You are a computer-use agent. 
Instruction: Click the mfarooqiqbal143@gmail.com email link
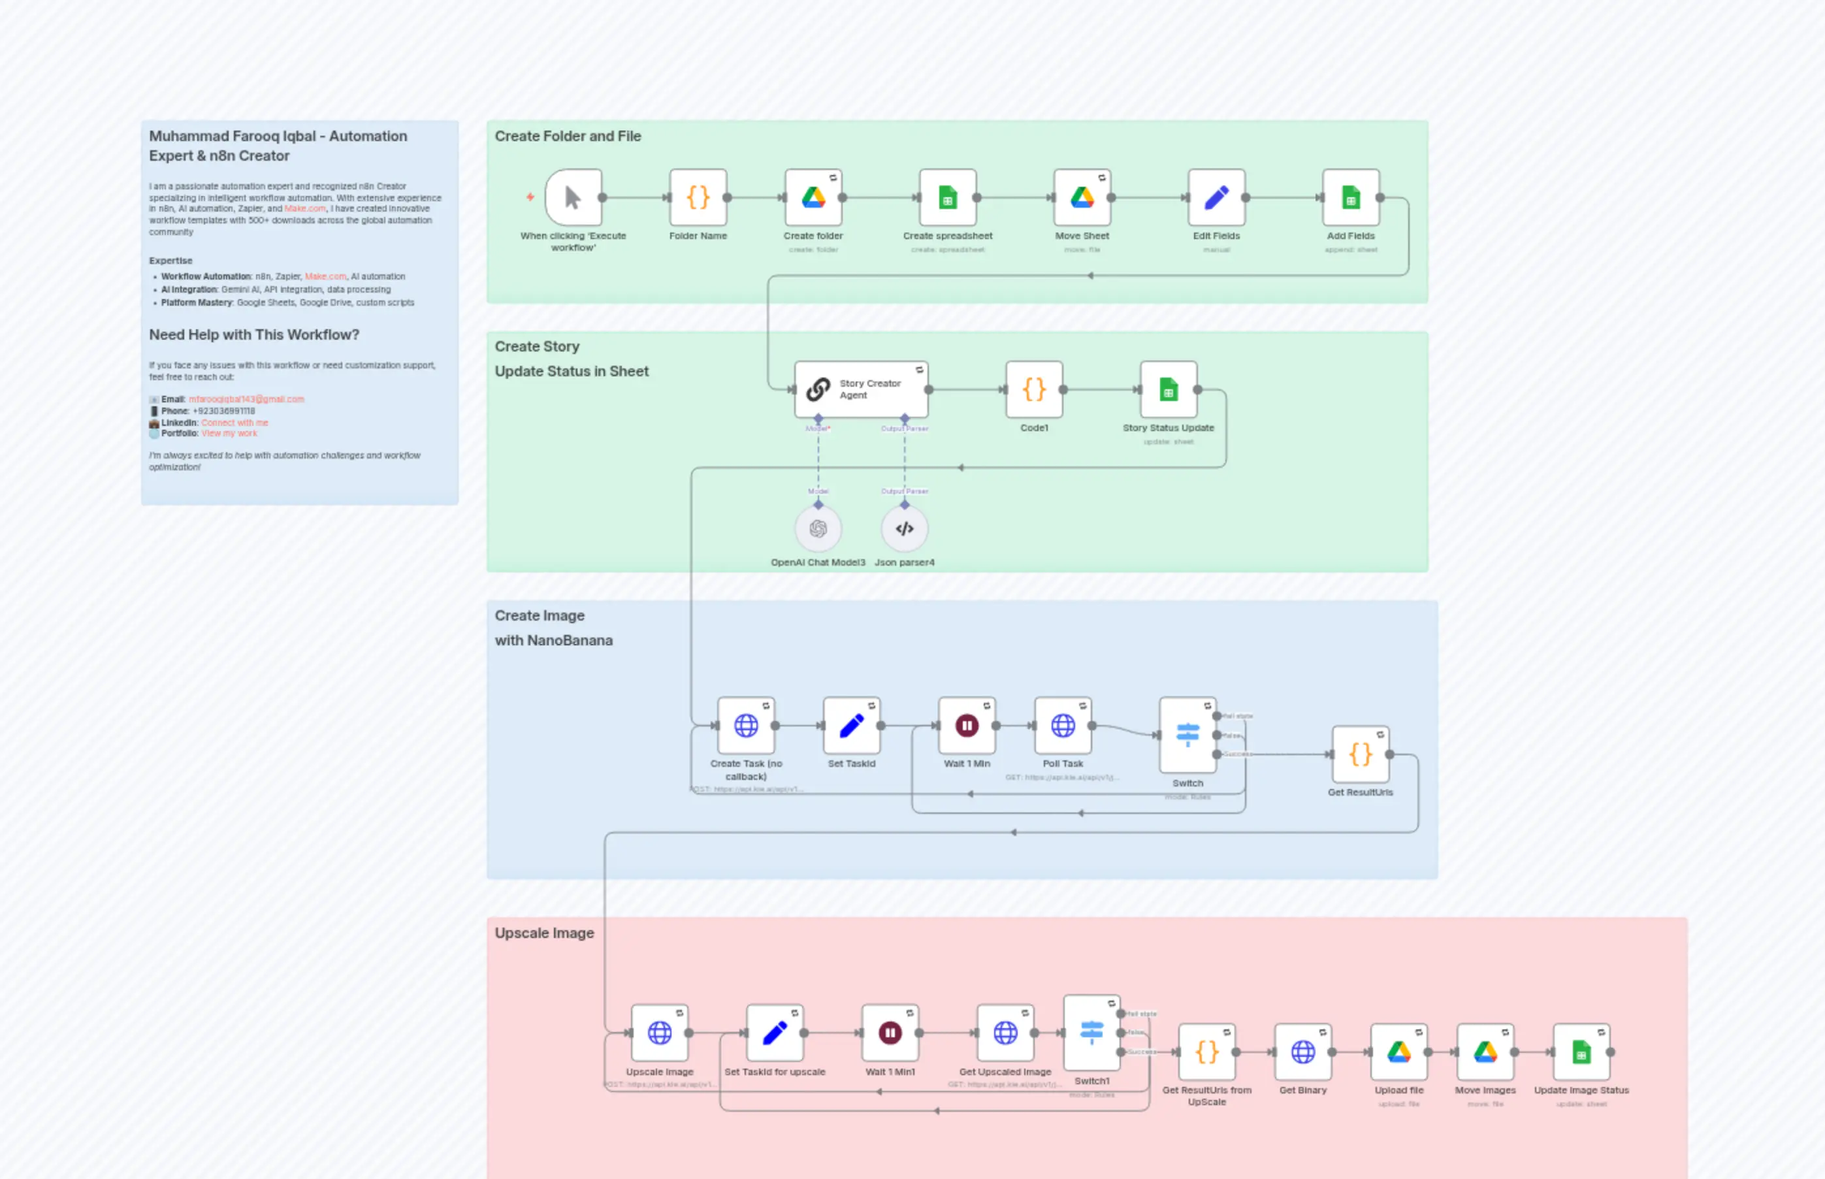246,399
